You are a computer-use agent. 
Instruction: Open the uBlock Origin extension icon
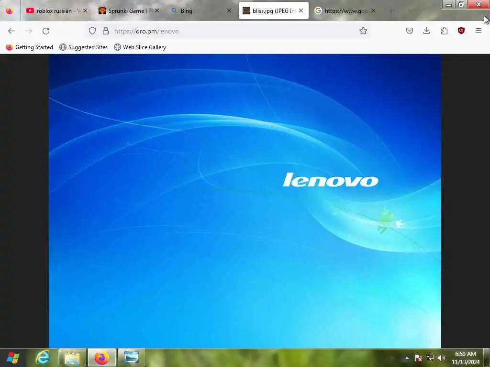(461, 31)
